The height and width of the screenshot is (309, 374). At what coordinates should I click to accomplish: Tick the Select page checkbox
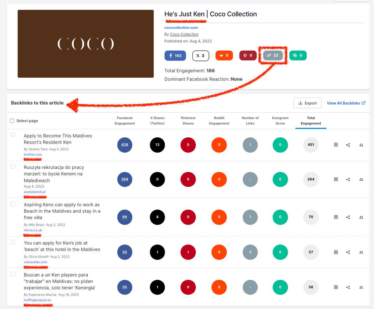pyautogui.click(x=12, y=121)
